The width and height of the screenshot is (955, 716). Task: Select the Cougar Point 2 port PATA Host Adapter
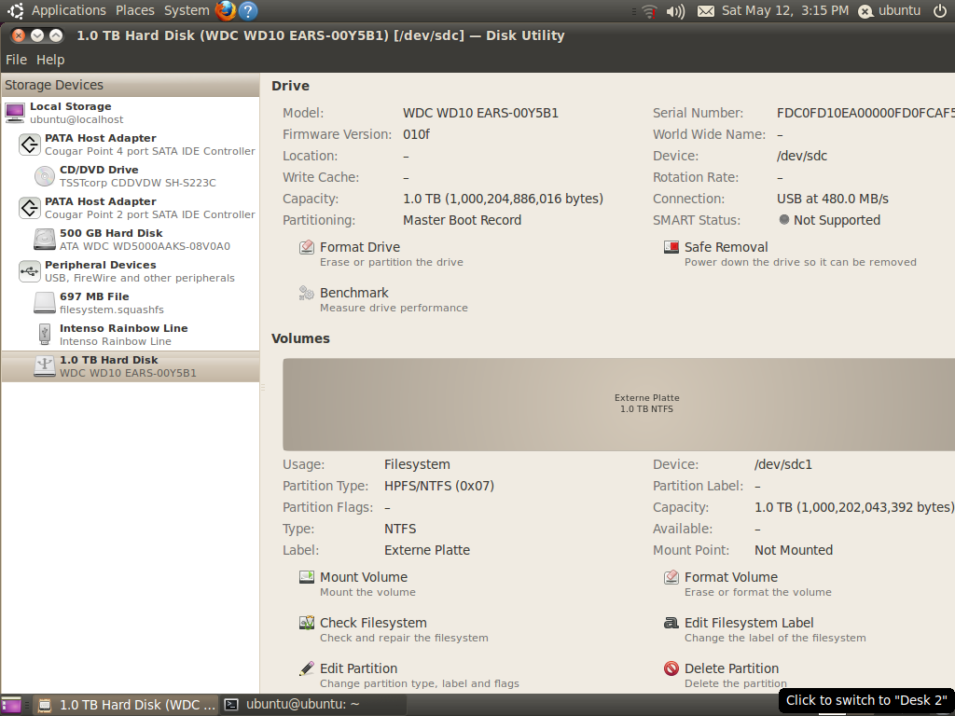point(131,208)
